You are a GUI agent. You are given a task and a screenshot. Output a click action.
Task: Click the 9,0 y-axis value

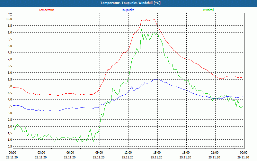pyautogui.click(x=10, y=33)
